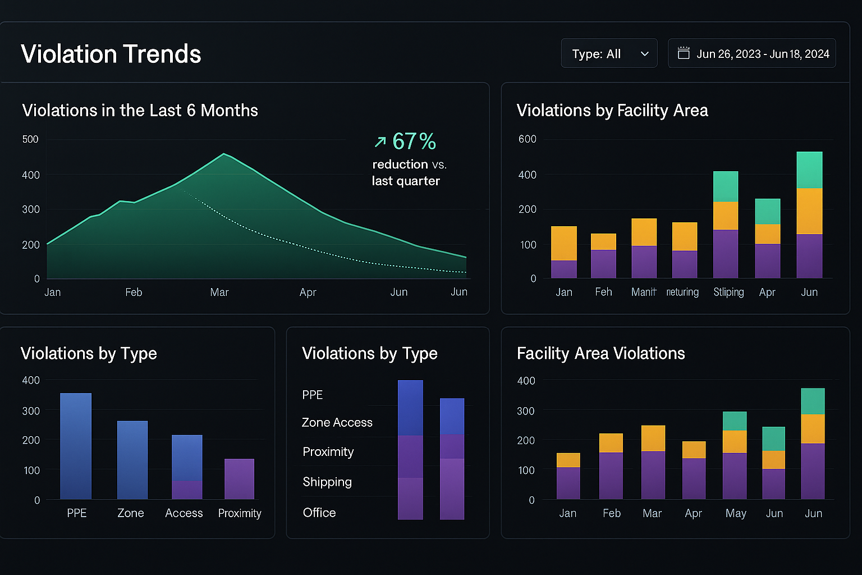Click the Violation Trends heading
The image size is (862, 575).
[x=111, y=53]
